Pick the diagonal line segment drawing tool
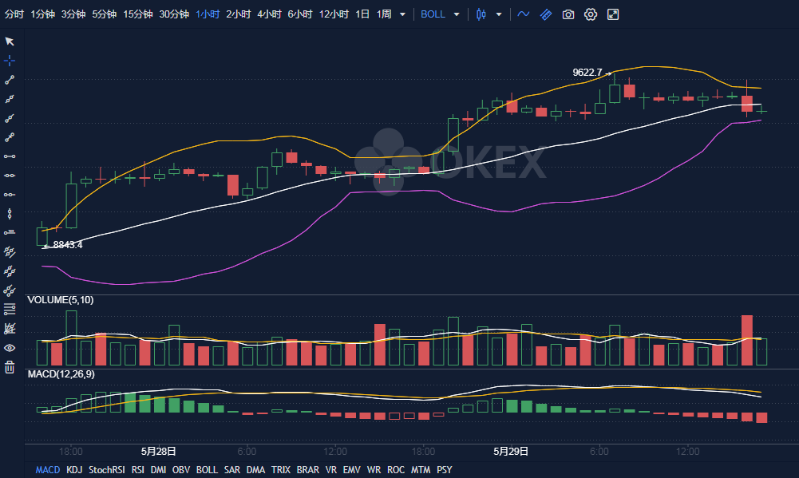The height and width of the screenshot is (478, 799). [x=9, y=80]
